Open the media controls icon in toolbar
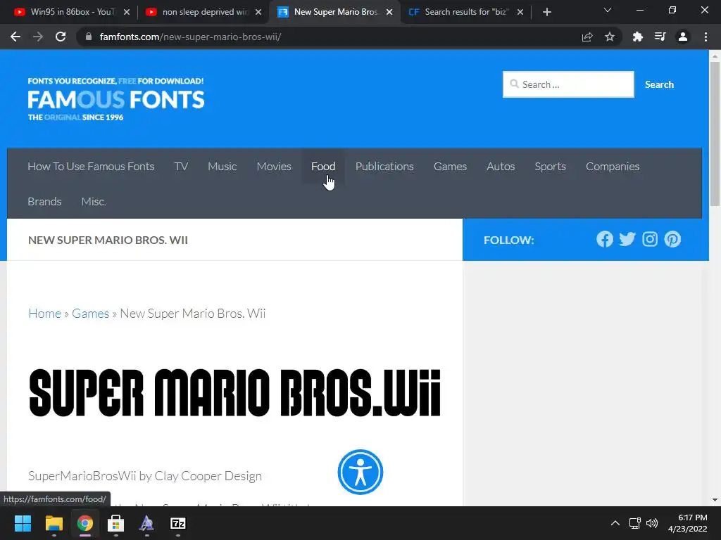The height and width of the screenshot is (540, 721). 660,37
